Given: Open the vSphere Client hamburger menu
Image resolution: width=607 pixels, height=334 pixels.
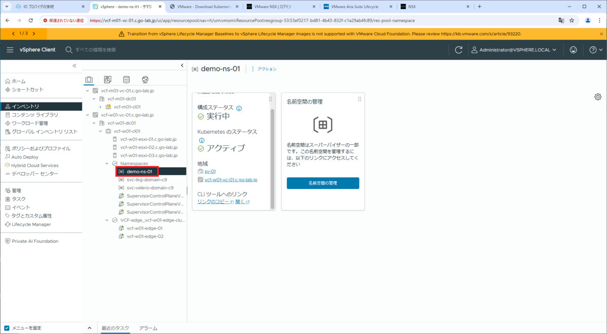Looking at the screenshot, I should [x=10, y=50].
